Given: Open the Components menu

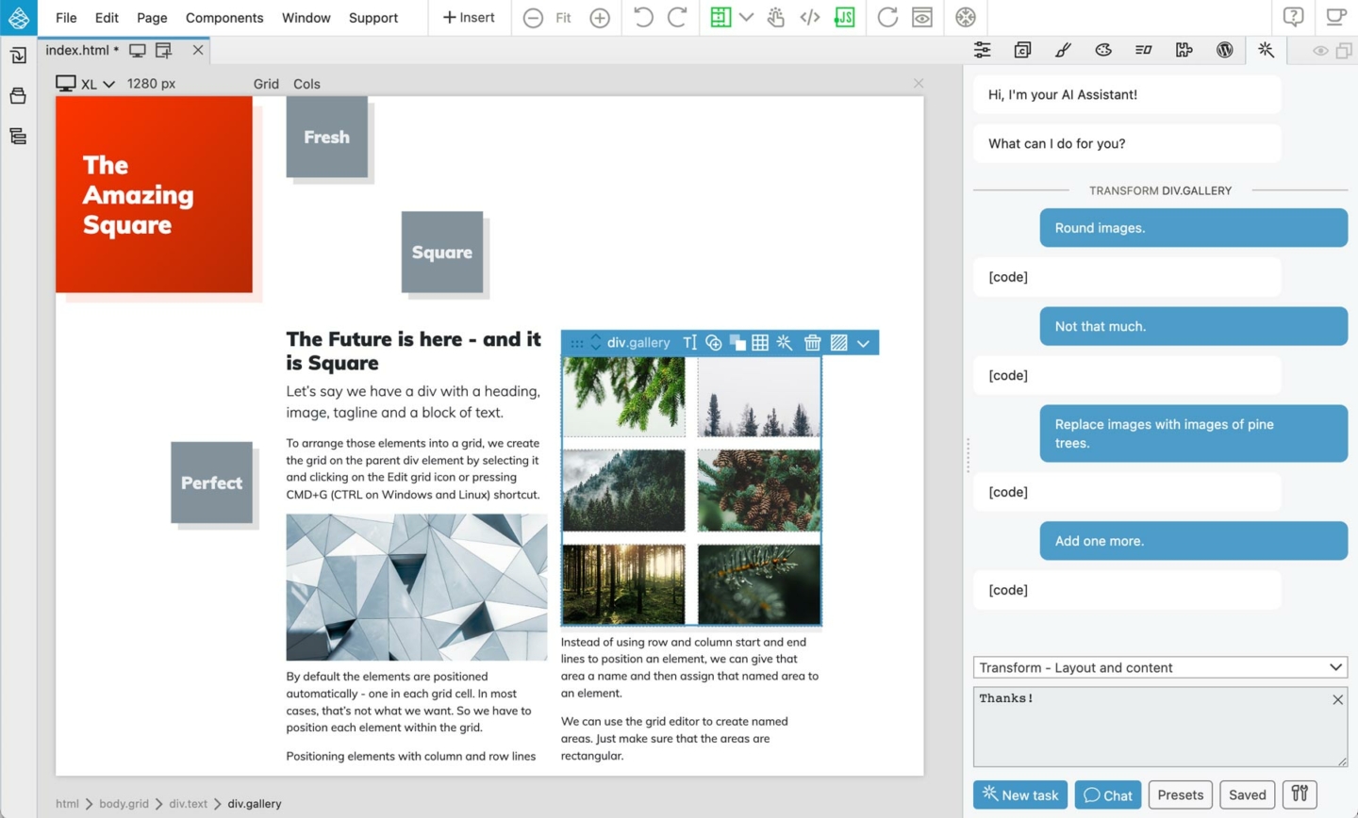Looking at the screenshot, I should pos(224,17).
